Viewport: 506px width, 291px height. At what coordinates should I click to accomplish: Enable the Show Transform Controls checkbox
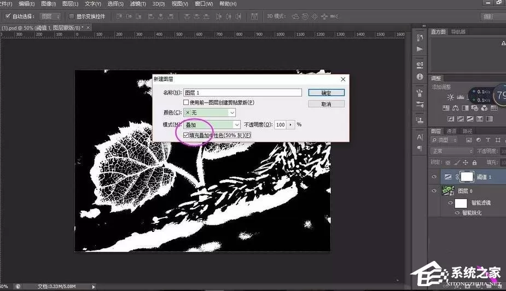point(72,16)
